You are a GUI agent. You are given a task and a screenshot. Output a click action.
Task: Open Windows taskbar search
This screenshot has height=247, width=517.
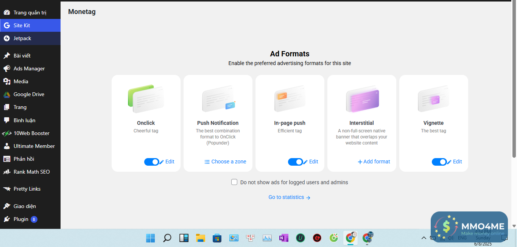tap(167, 238)
